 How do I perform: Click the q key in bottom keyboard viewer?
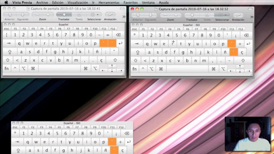pos(28,142)
